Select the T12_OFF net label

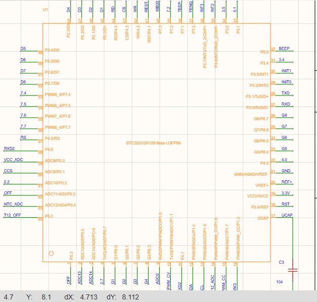tap(12, 215)
